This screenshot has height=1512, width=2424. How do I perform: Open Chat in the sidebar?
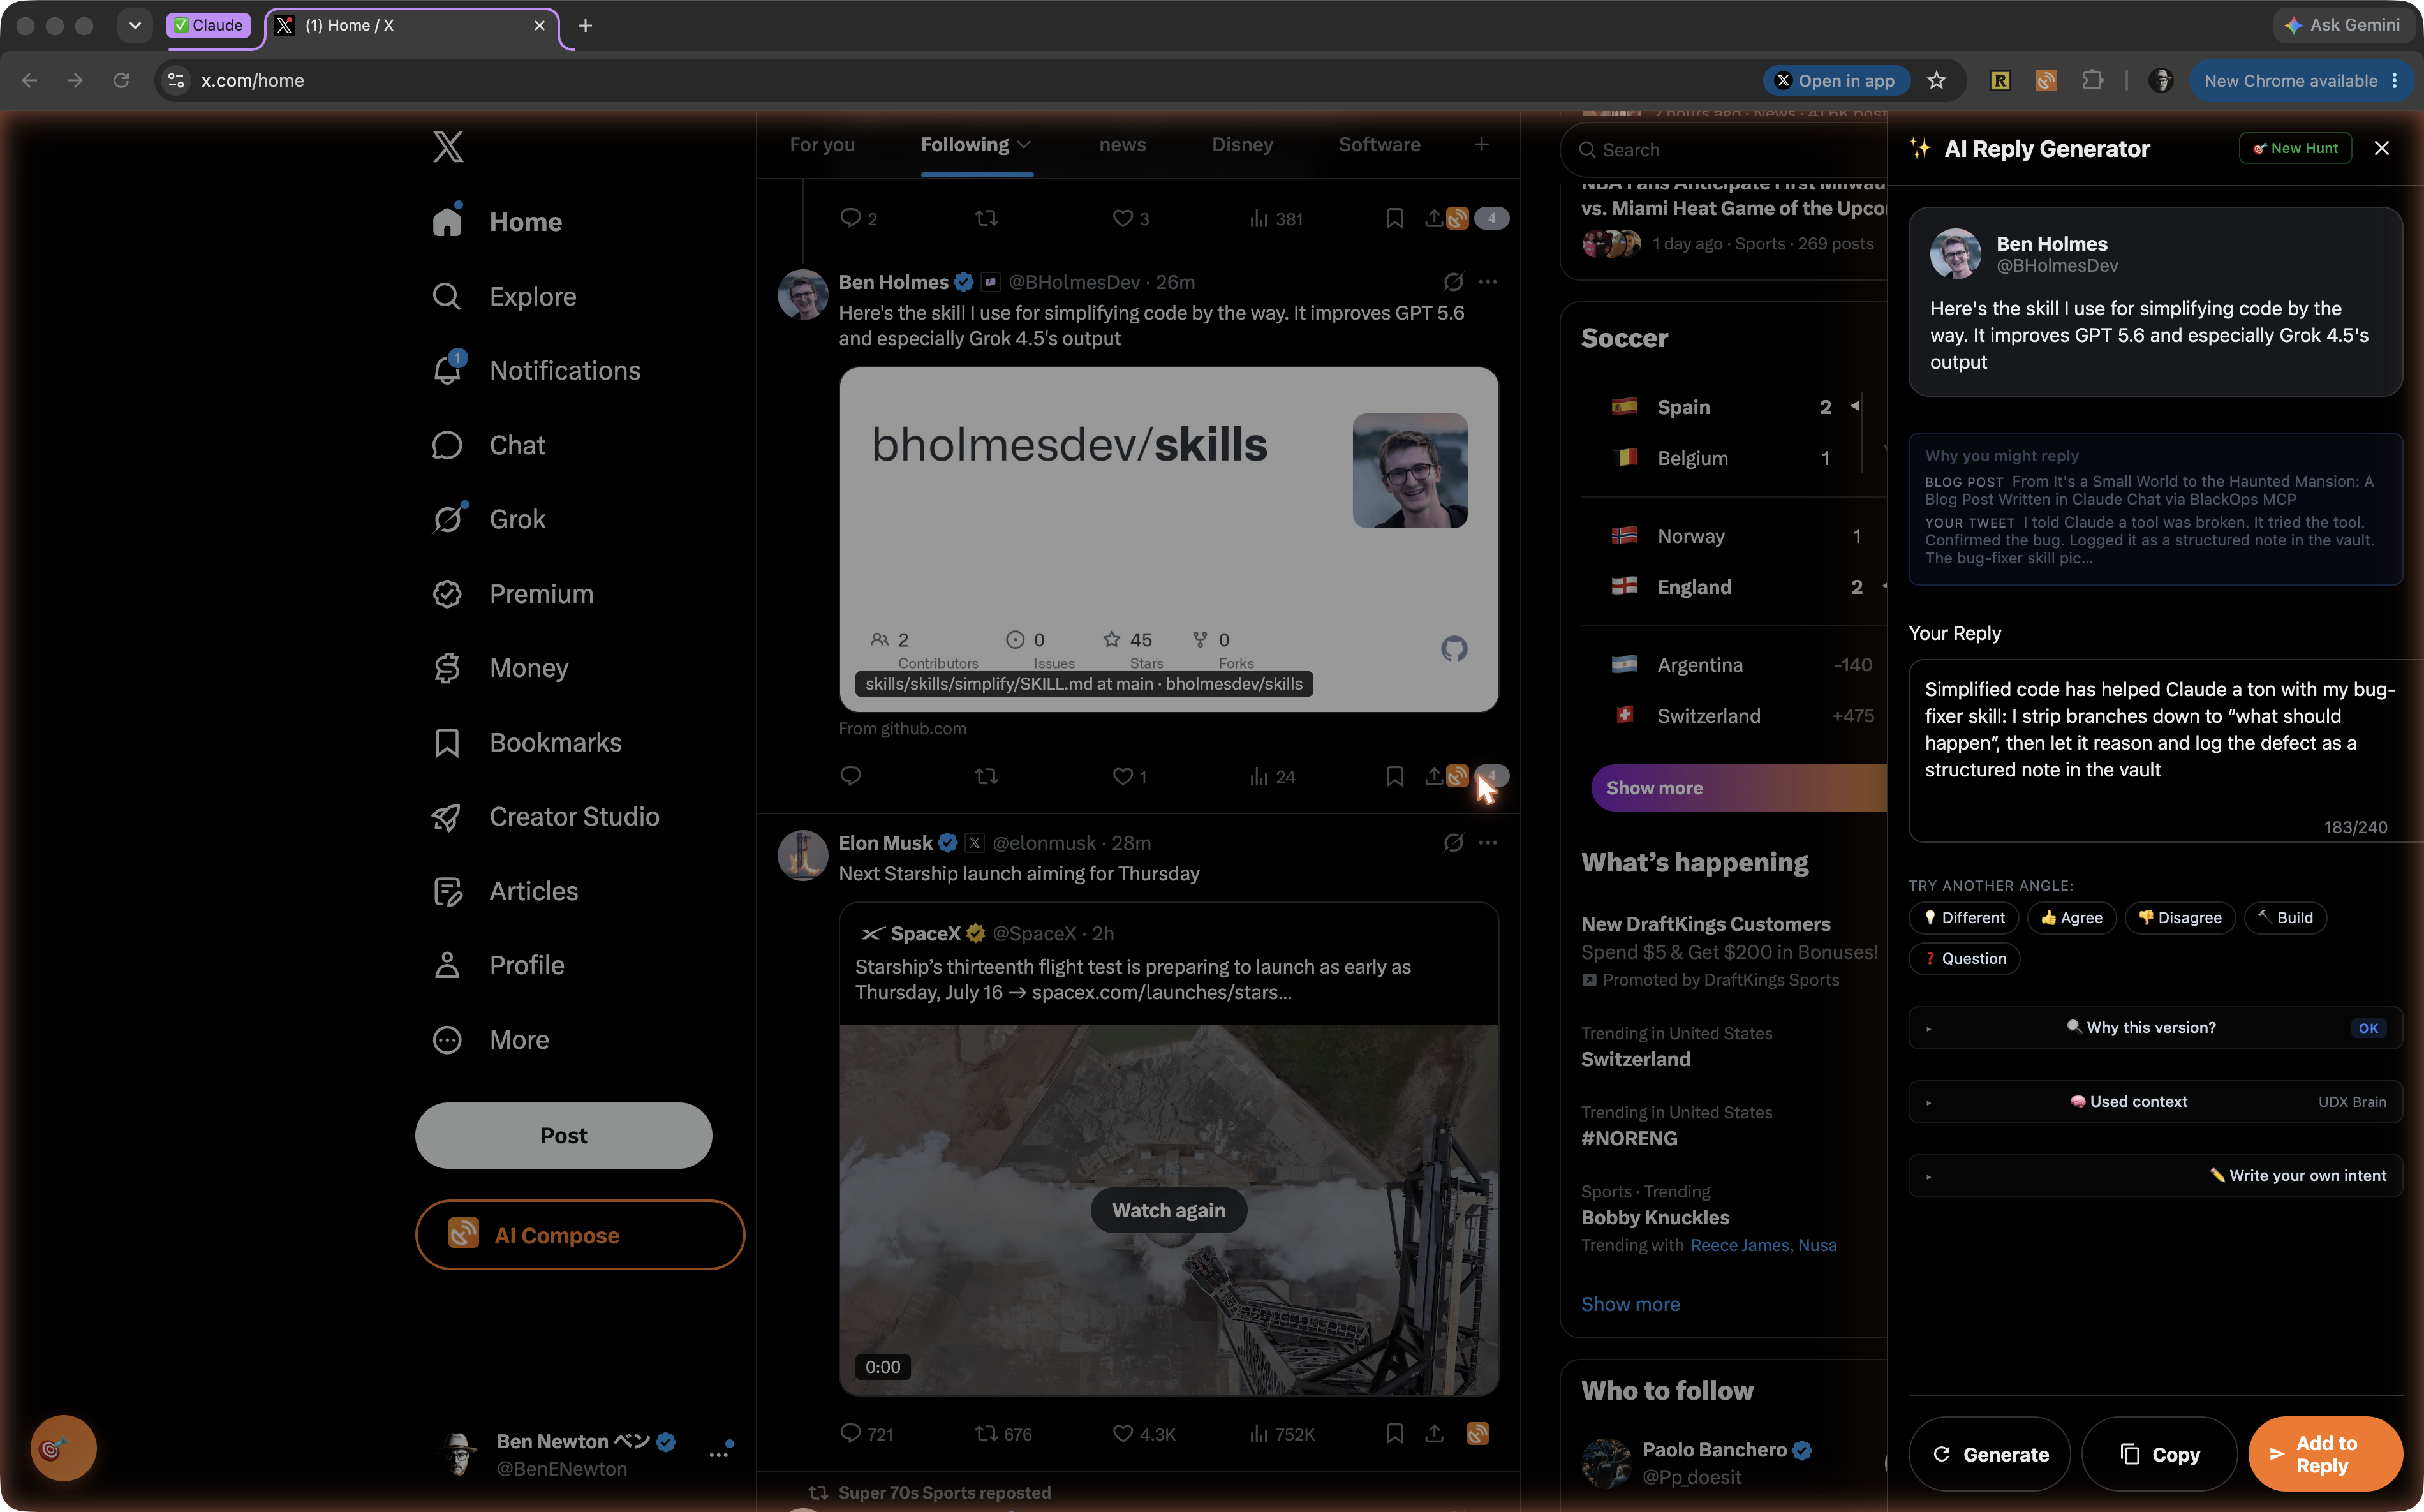pyautogui.click(x=488, y=445)
